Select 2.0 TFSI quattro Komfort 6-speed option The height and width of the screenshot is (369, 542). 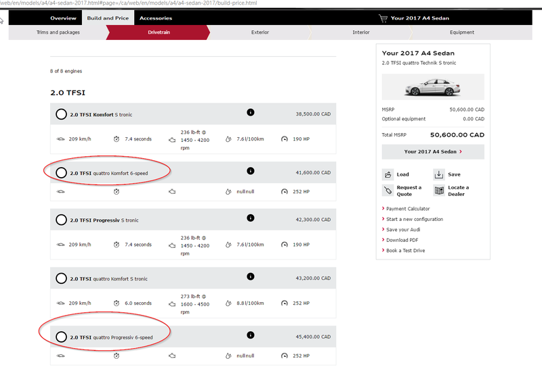point(61,173)
